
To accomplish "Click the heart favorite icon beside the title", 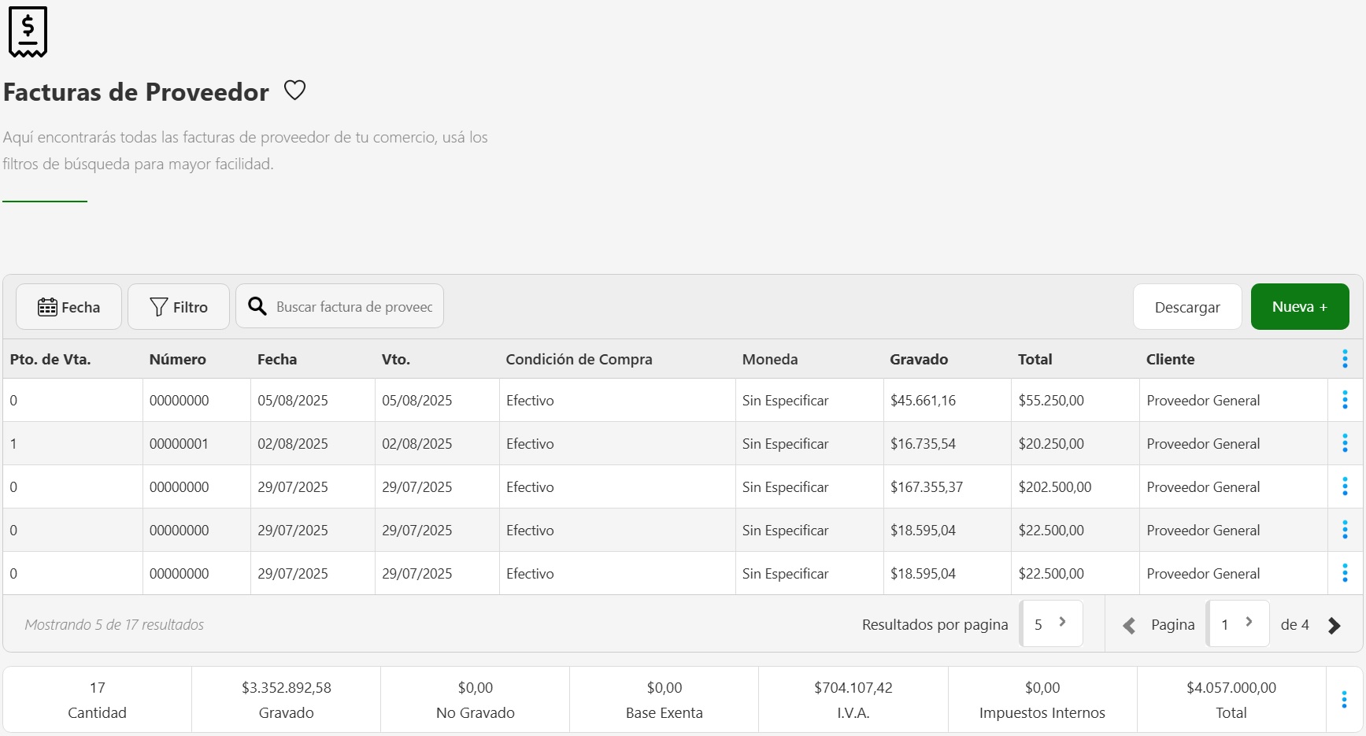I will coord(294,91).
